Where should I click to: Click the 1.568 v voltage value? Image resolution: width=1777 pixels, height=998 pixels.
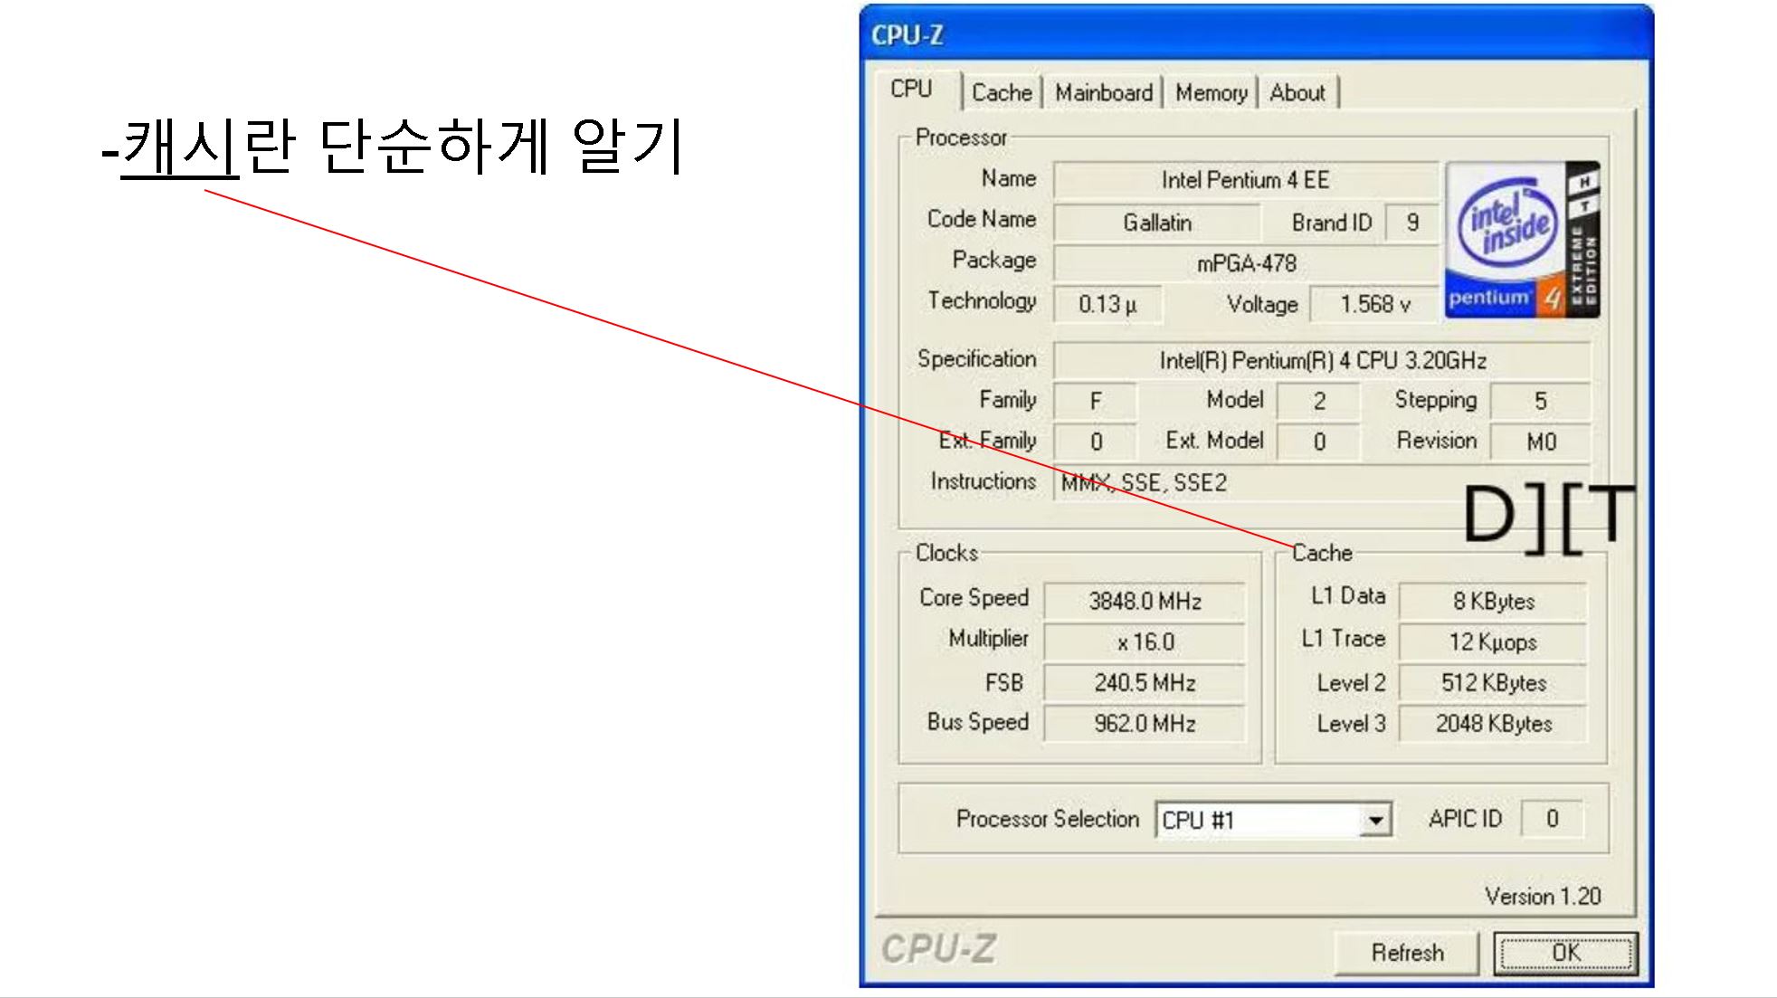[1374, 304]
